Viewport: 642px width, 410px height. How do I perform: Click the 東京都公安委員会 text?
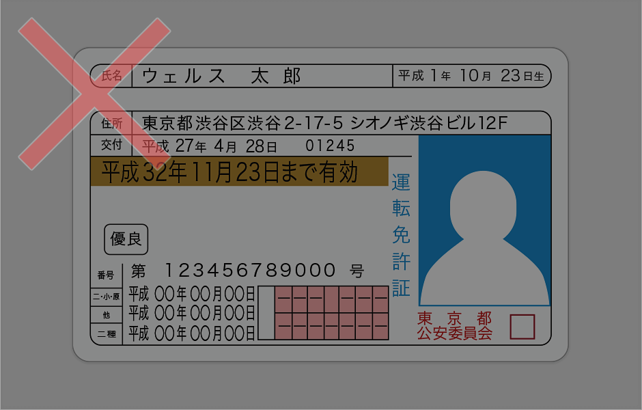point(454,327)
